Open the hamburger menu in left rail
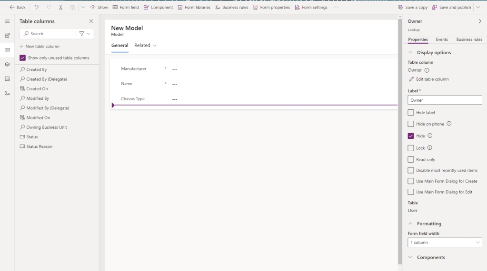Screen dimensions: 487x271 [7, 21]
